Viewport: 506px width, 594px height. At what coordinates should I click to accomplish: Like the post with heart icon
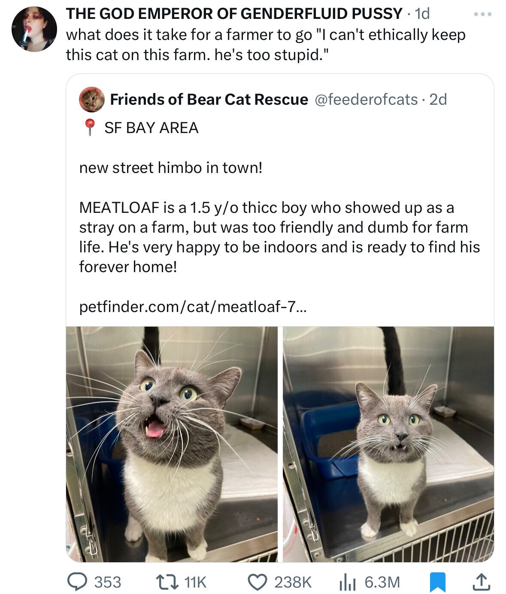click(x=258, y=582)
